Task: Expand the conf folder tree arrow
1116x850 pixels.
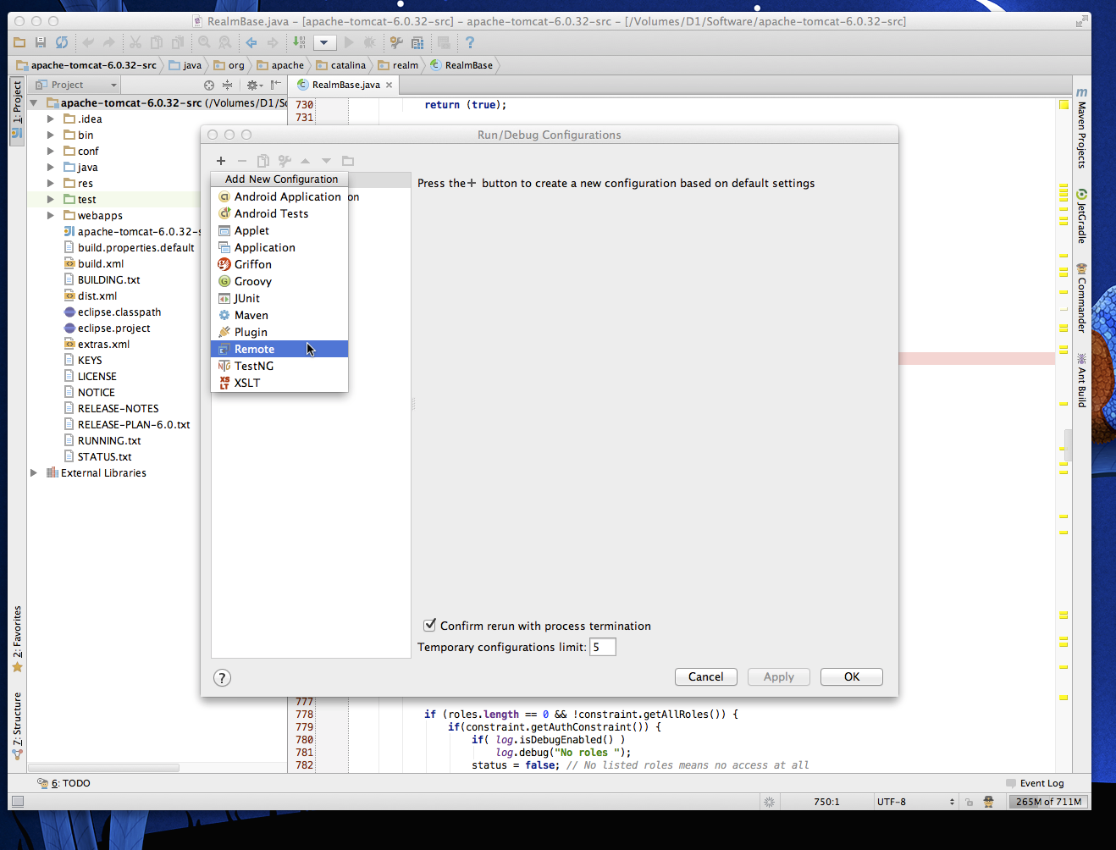Action: pos(51,152)
